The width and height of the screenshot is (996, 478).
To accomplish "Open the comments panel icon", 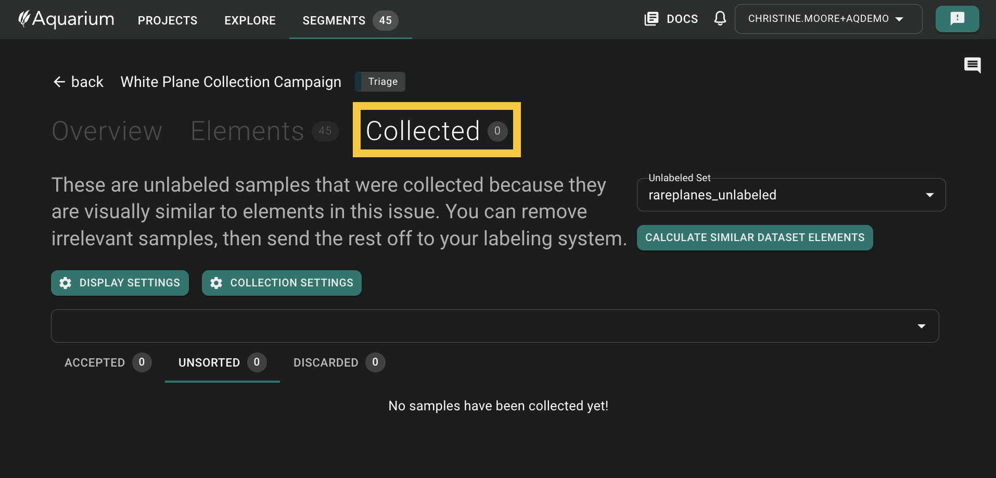I will click(972, 65).
